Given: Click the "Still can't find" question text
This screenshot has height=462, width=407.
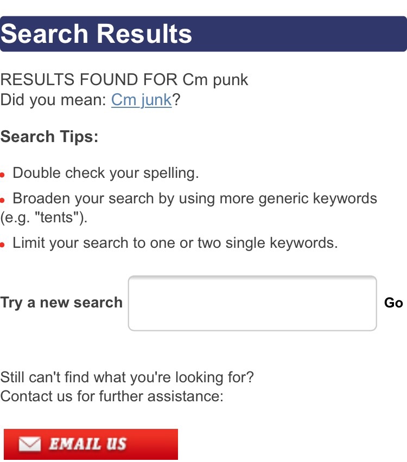Looking at the screenshot, I should [127, 377].
